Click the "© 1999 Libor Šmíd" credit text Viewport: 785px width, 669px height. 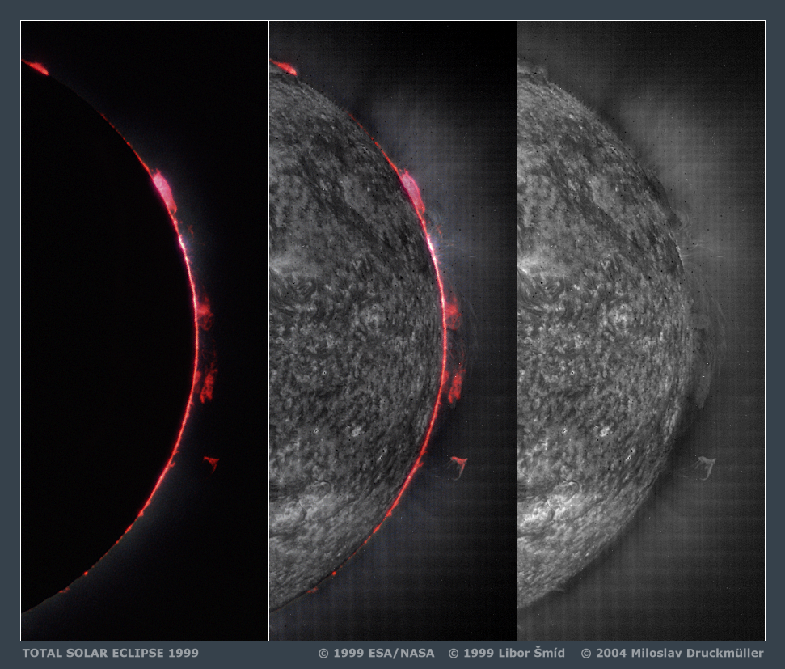506,653
